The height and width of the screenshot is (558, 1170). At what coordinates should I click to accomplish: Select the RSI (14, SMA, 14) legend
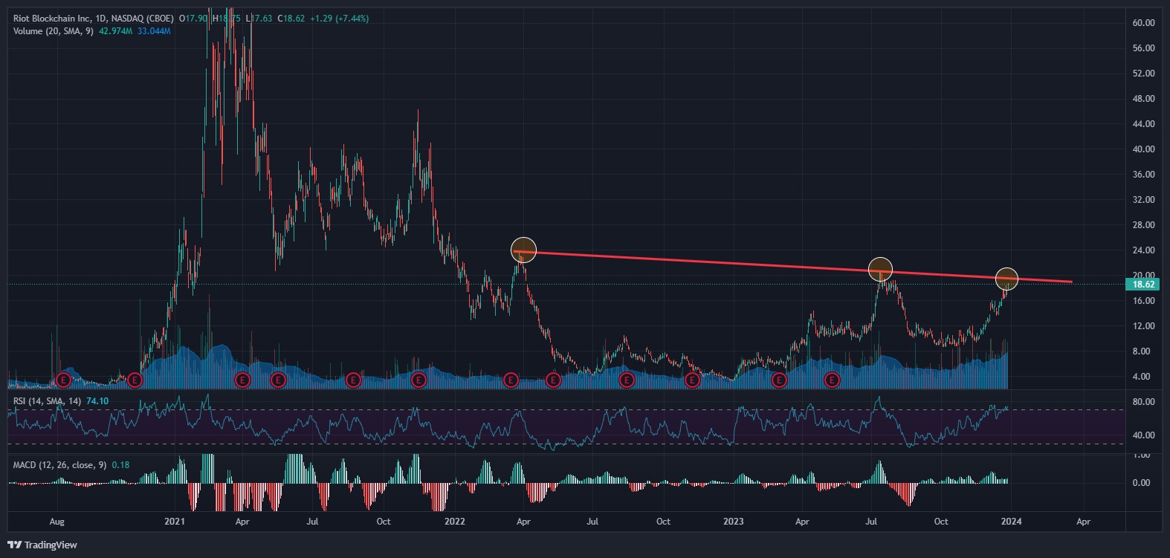coord(48,401)
